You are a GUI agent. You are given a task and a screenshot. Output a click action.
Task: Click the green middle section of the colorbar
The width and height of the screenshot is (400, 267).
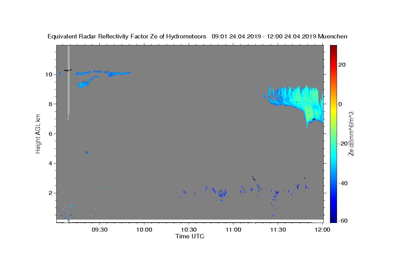point(333,130)
